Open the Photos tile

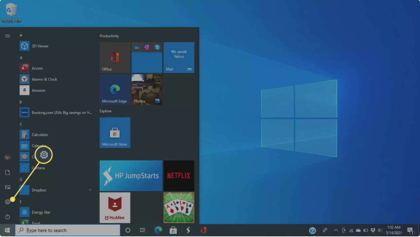(x=147, y=90)
